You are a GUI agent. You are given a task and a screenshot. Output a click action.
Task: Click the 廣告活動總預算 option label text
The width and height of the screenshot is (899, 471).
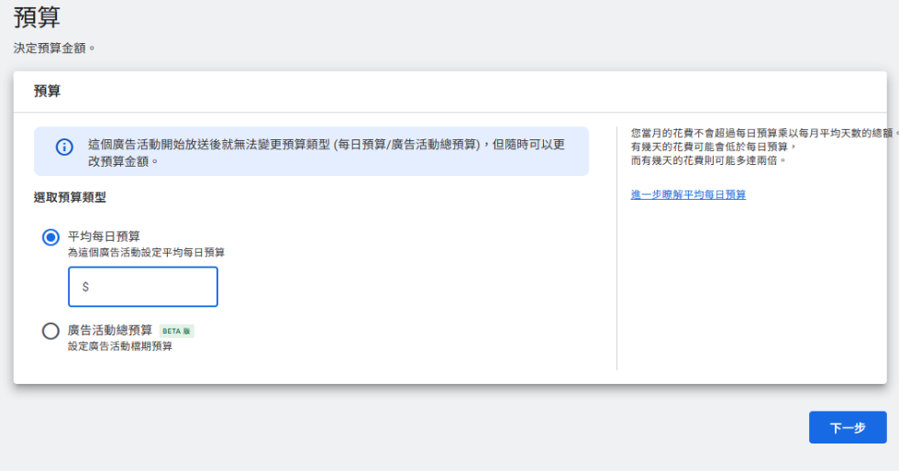pyautogui.click(x=110, y=330)
